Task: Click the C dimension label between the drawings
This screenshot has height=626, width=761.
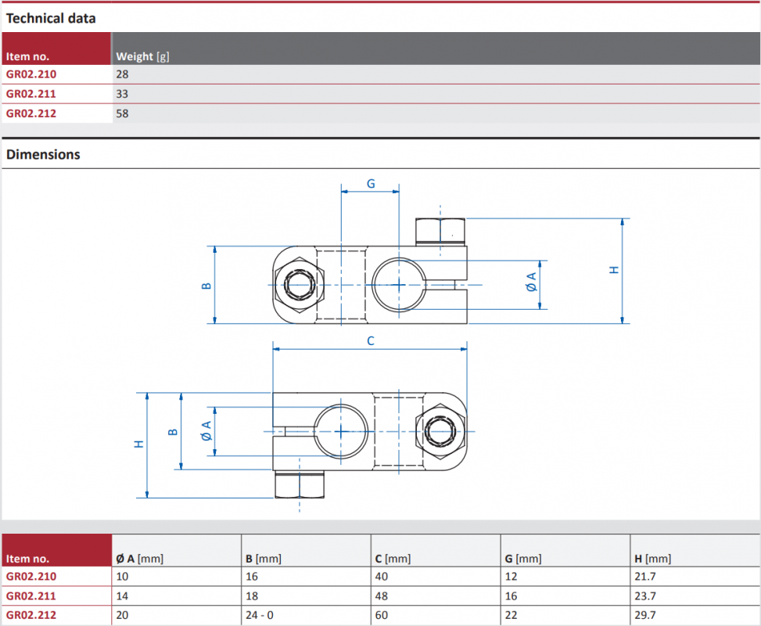Action: [x=371, y=341]
